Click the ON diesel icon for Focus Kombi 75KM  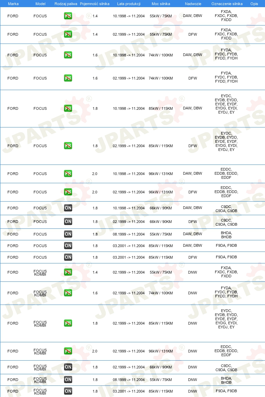(68, 380)
